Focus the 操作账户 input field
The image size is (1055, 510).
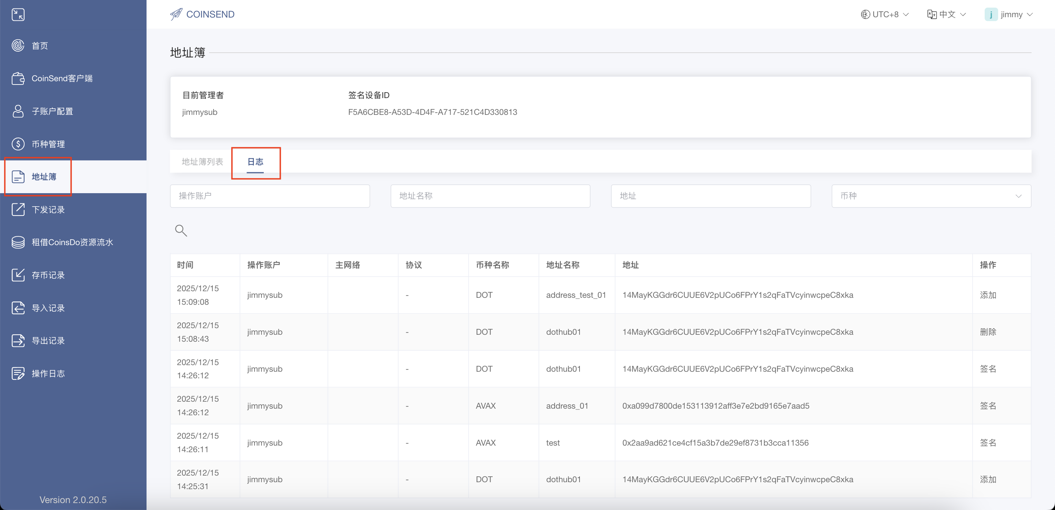pyautogui.click(x=270, y=196)
